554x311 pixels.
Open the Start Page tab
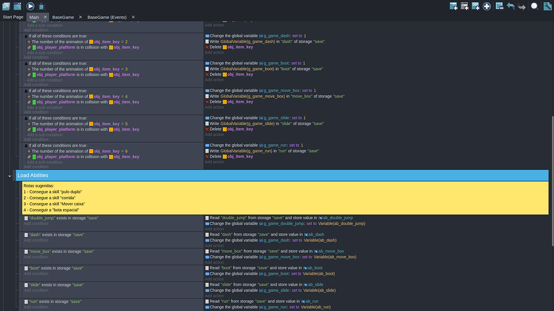coord(13,17)
